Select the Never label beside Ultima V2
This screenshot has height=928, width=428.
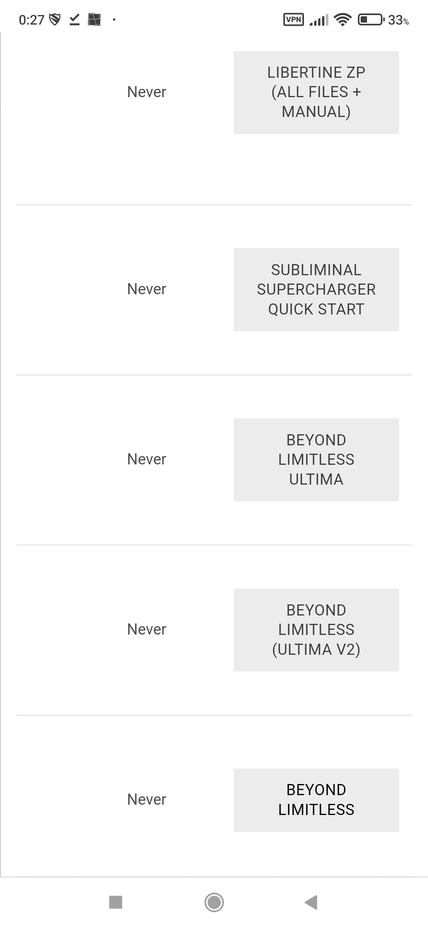147,629
